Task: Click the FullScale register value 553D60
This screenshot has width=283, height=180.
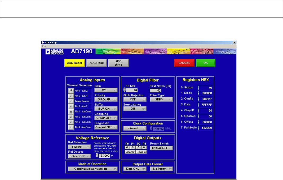Action: [206, 128]
